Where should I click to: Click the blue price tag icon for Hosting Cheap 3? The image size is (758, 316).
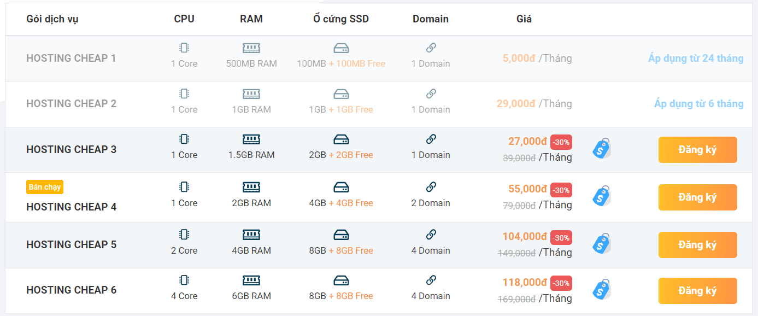602,148
